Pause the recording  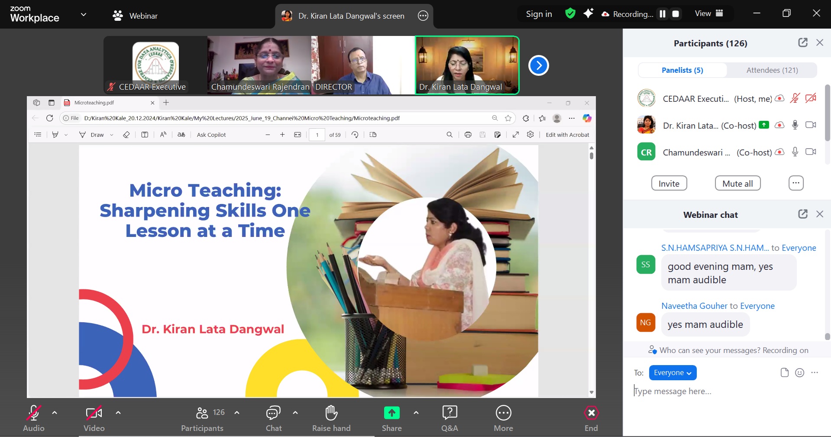(663, 14)
